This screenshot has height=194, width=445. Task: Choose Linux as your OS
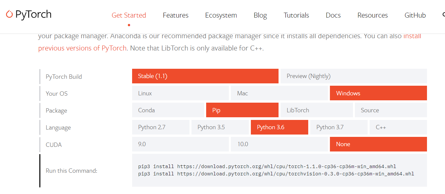click(180, 93)
